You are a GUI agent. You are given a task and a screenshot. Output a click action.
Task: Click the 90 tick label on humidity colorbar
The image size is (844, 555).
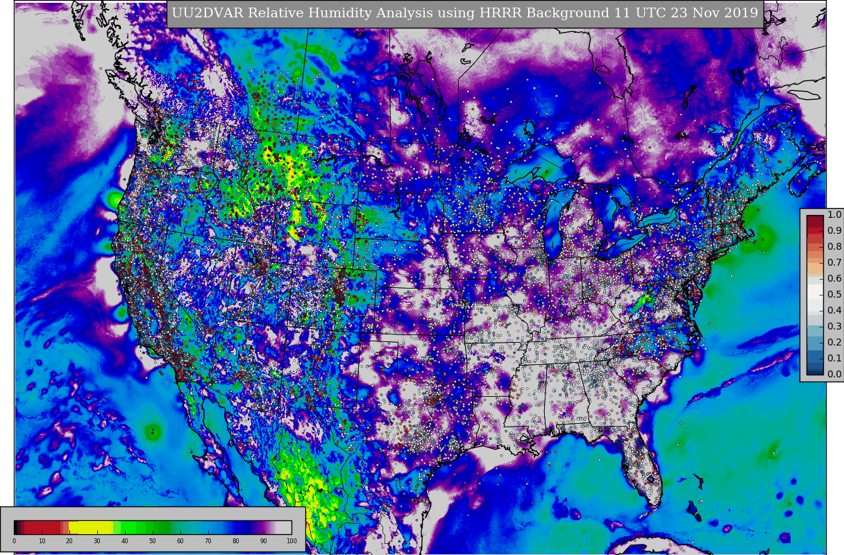[264, 541]
